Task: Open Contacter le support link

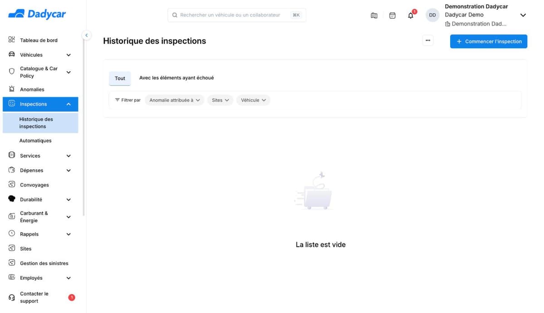Action: (x=34, y=297)
